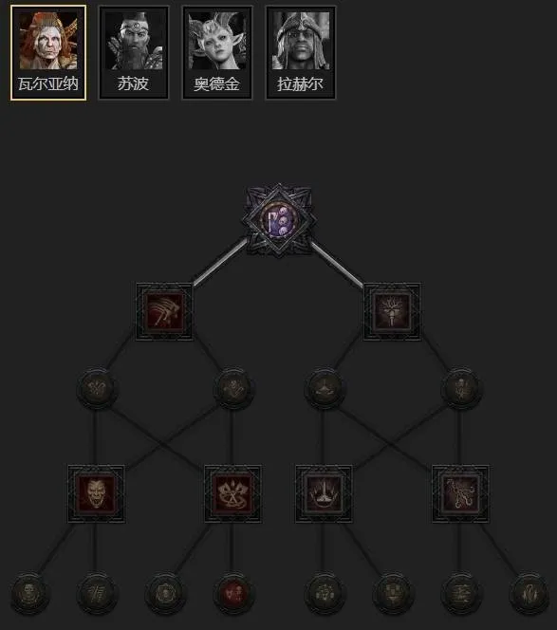Screen dimensions: 557x630
Task: Click the round passive node below-right of tree skill
Action: click(461, 388)
